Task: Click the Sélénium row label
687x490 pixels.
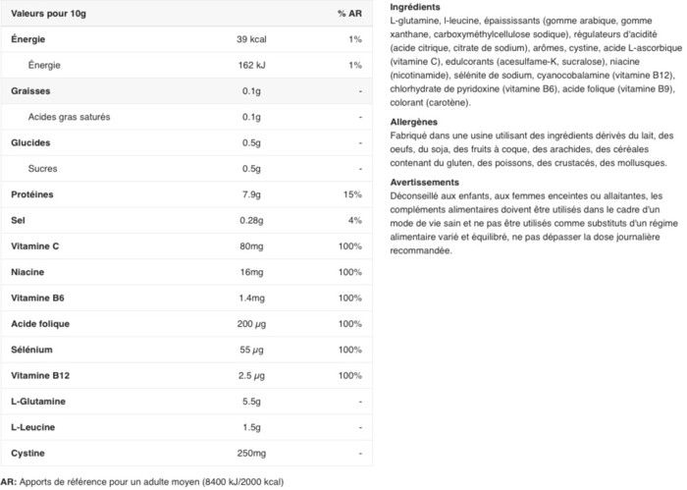Action: 31,350
